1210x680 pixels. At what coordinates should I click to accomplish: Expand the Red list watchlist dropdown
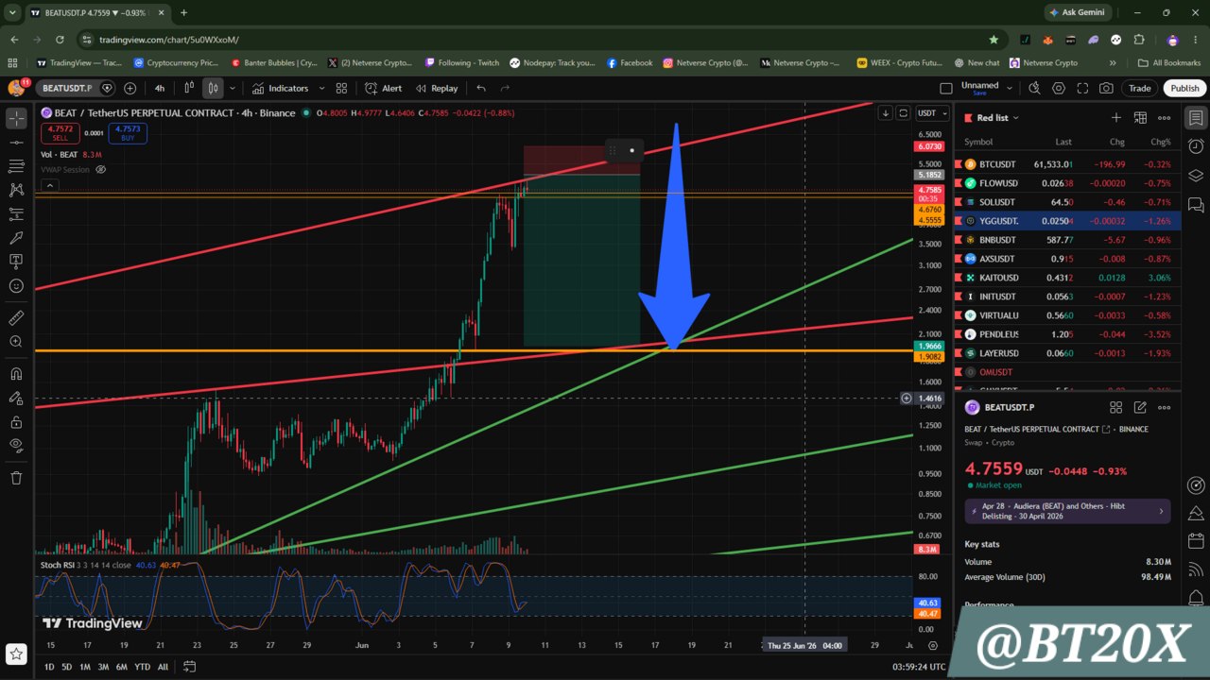997,118
